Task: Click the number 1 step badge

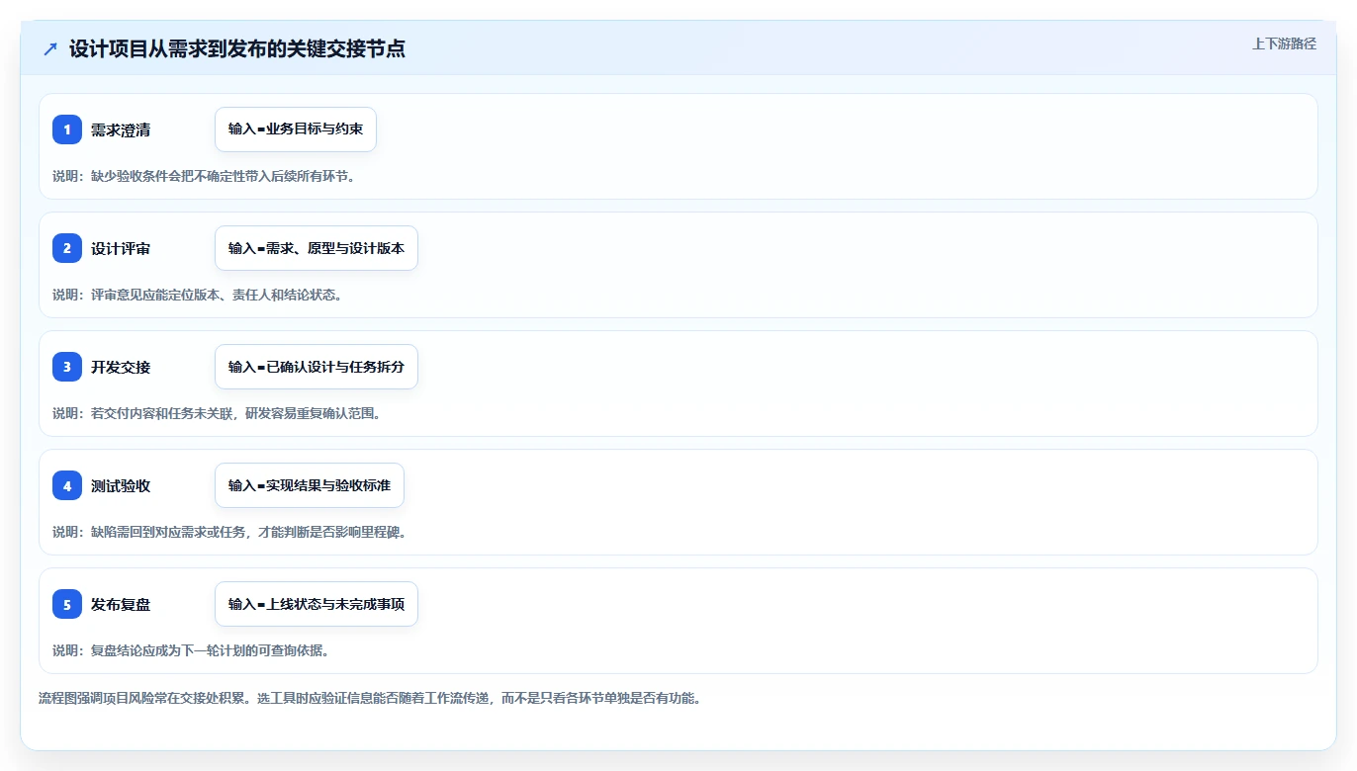Action: [67, 129]
